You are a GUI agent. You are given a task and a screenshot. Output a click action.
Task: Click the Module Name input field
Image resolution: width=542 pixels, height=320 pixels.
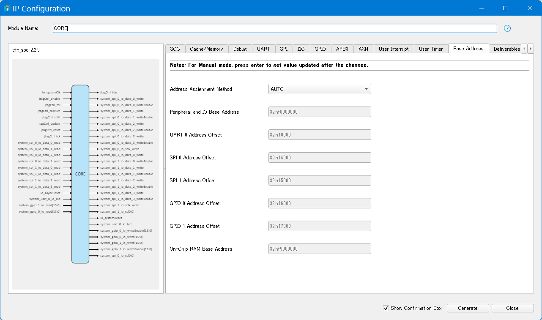[x=275, y=28]
